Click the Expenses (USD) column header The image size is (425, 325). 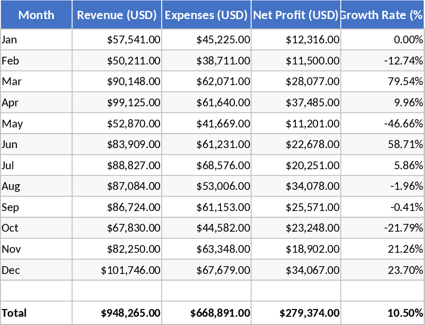coord(206,15)
